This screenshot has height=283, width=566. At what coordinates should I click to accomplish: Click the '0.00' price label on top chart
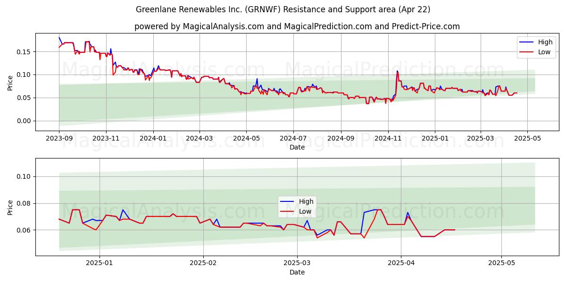(x=25, y=121)
